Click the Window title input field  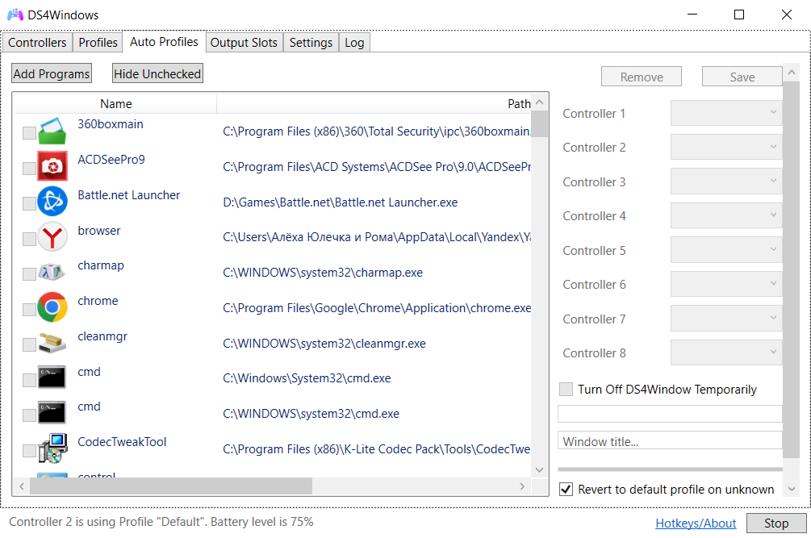click(x=670, y=441)
